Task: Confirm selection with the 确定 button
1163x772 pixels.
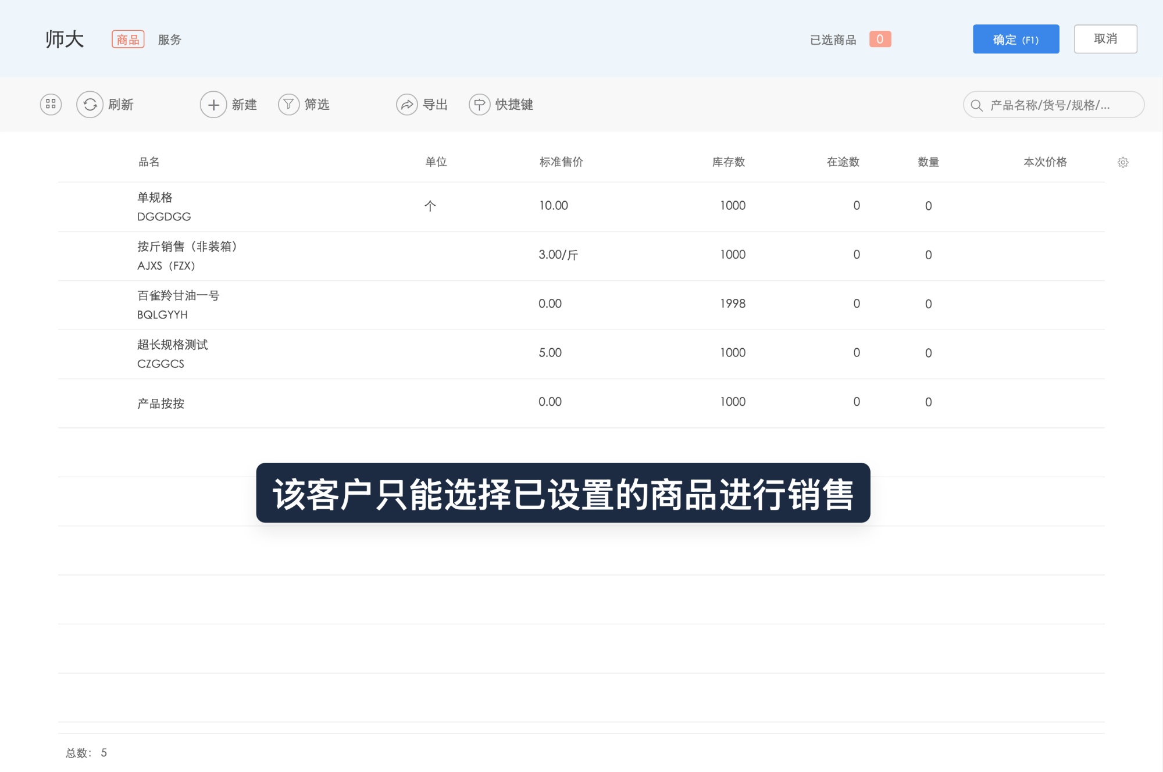Action: click(x=1016, y=39)
